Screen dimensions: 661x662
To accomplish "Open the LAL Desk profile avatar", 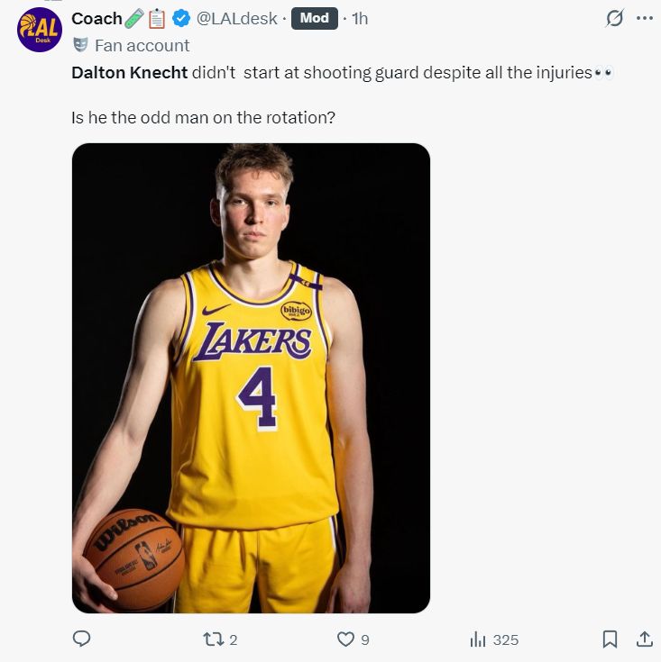I will coord(39,30).
